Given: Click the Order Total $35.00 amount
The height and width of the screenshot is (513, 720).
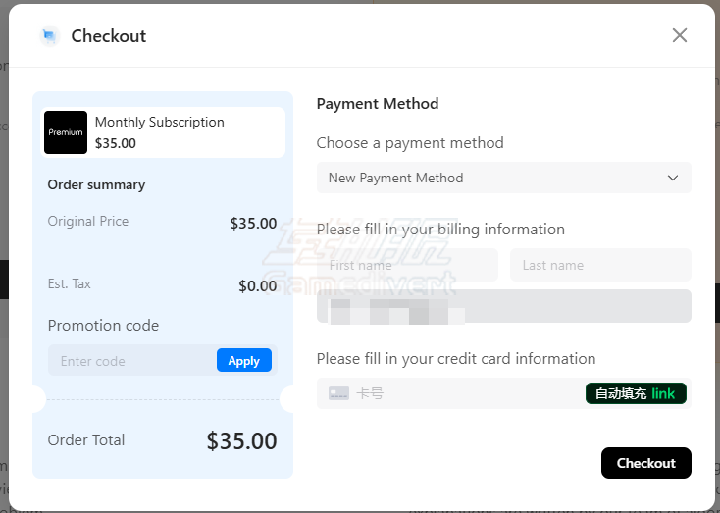Looking at the screenshot, I should tap(241, 441).
